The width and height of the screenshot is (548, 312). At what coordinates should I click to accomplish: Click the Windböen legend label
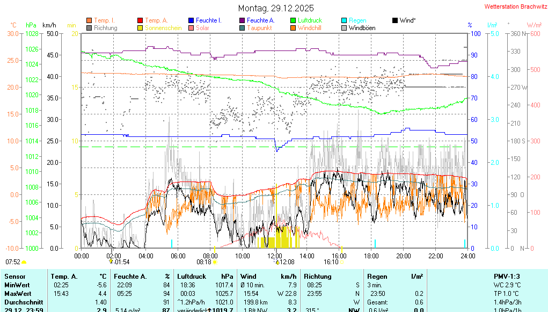coord(362,28)
